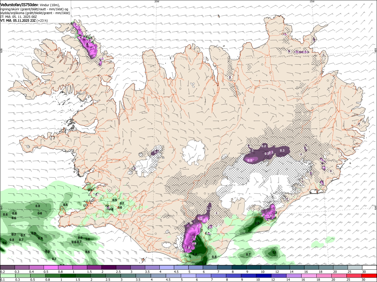Screen dimensions: 377x282
Task: Click the 20W longitude label
Action: pos(157,1)
